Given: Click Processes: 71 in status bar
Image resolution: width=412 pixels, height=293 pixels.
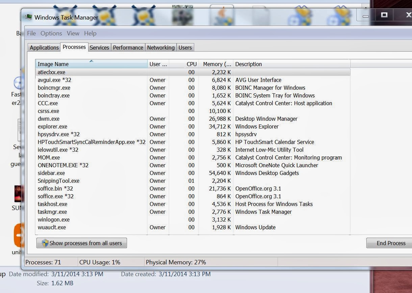Looking at the screenshot, I should click(x=43, y=262).
